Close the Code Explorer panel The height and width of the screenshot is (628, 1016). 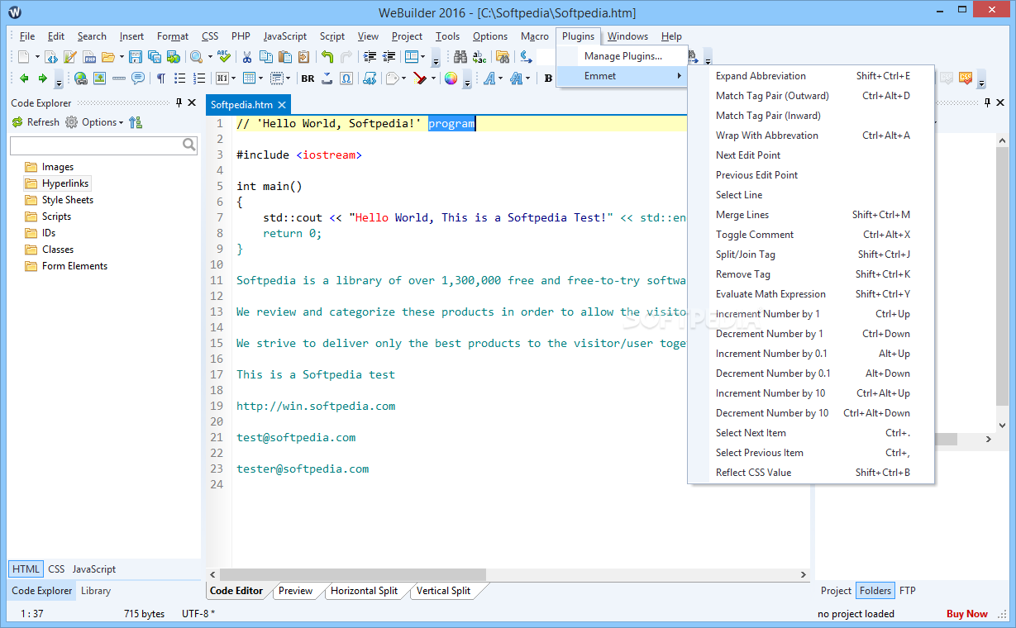[193, 102]
